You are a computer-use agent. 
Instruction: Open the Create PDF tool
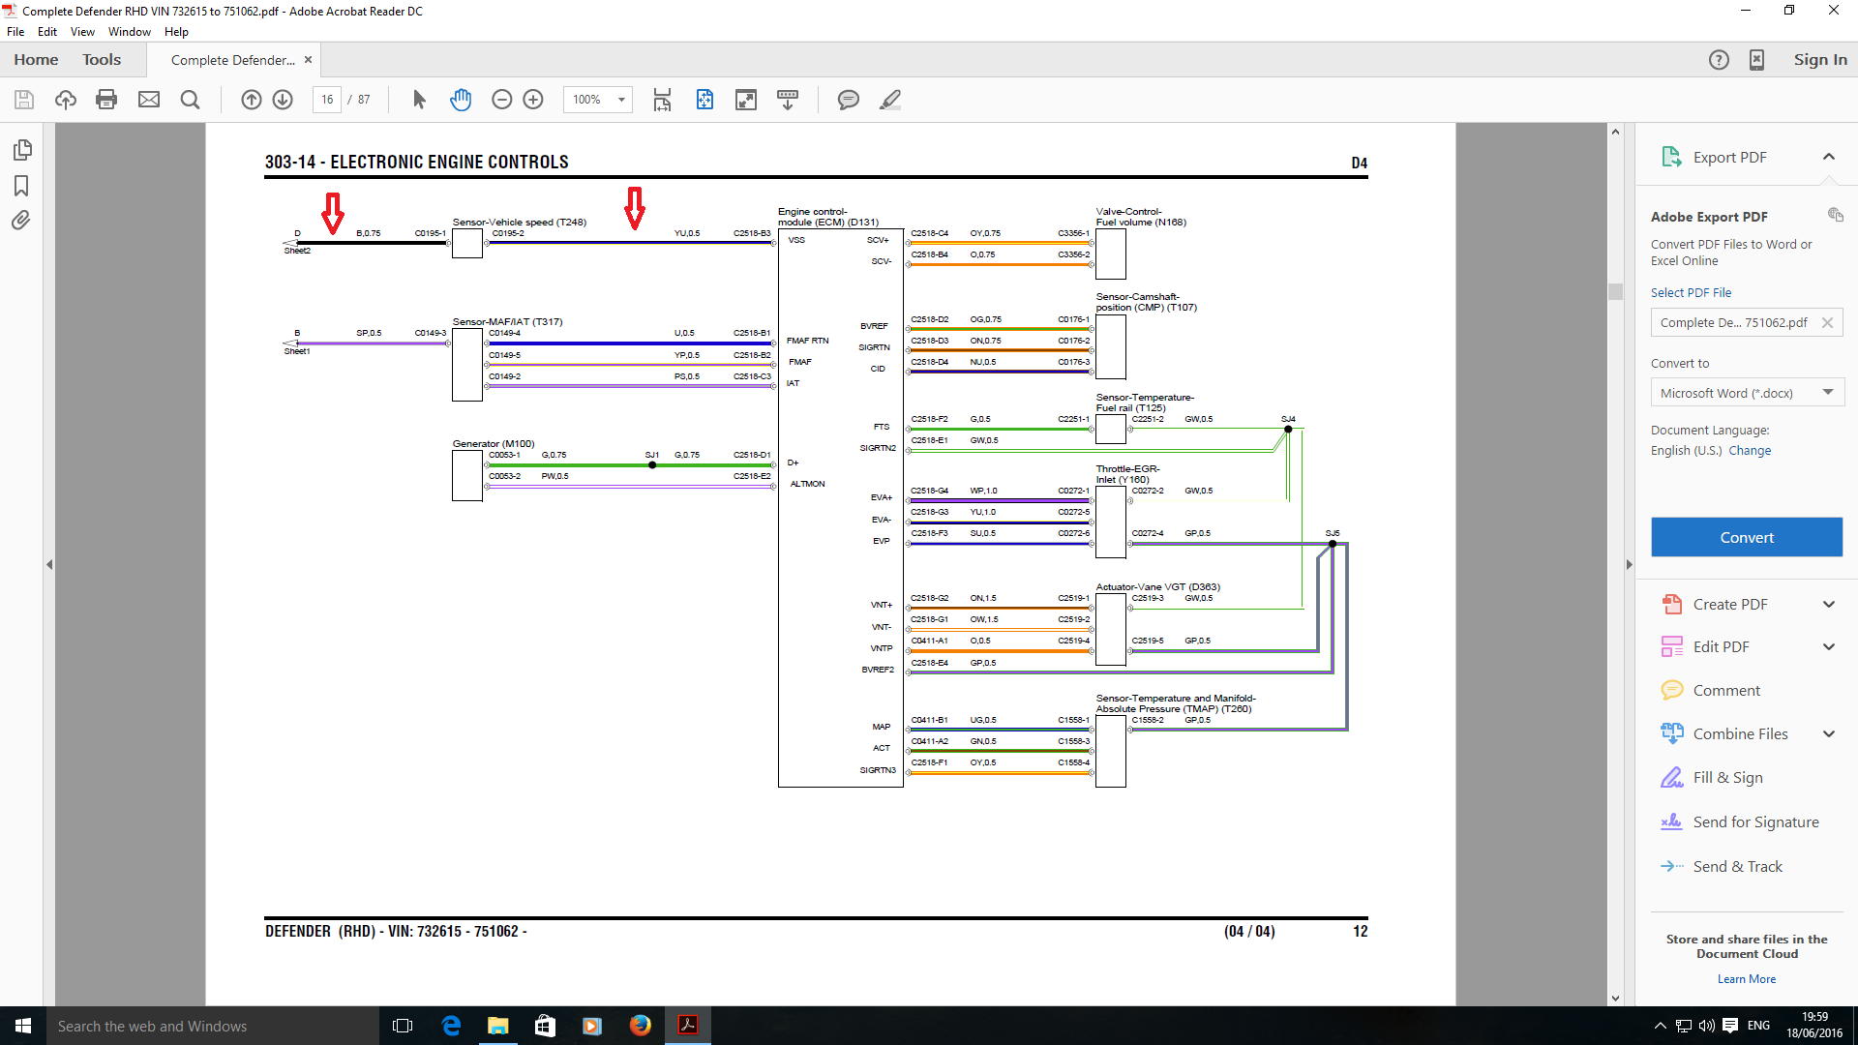click(x=1730, y=605)
